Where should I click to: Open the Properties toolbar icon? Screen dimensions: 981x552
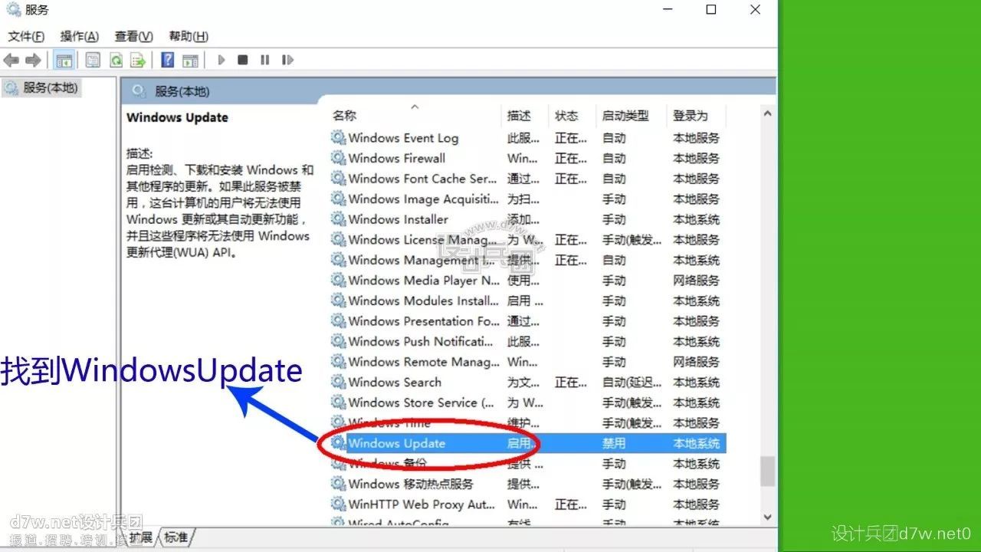93,60
